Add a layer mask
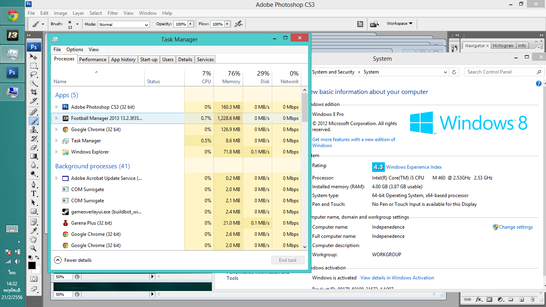 489,299
